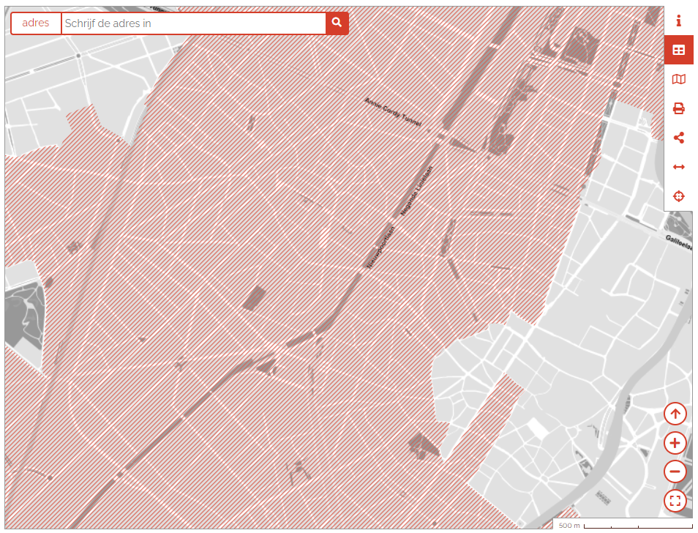
Task: Open the "adres" search type selector
Action: click(x=36, y=23)
